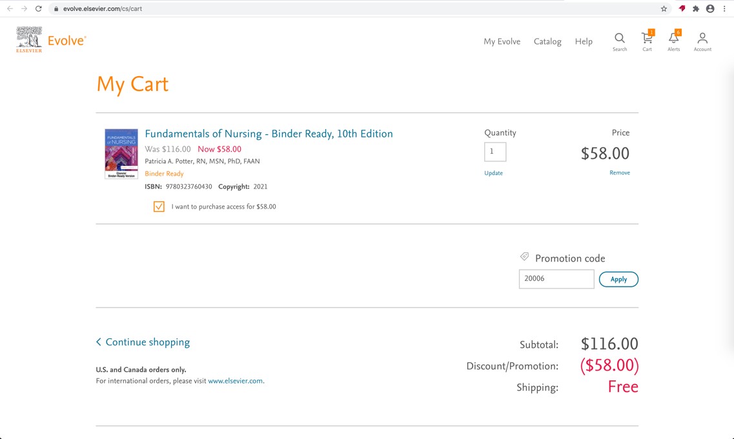The image size is (734, 439).
Task: Click the promotion code tag icon
Action: point(525,256)
